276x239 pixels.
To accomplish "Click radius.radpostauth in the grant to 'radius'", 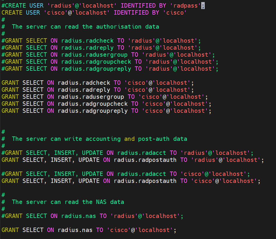I will coord(145,160).
